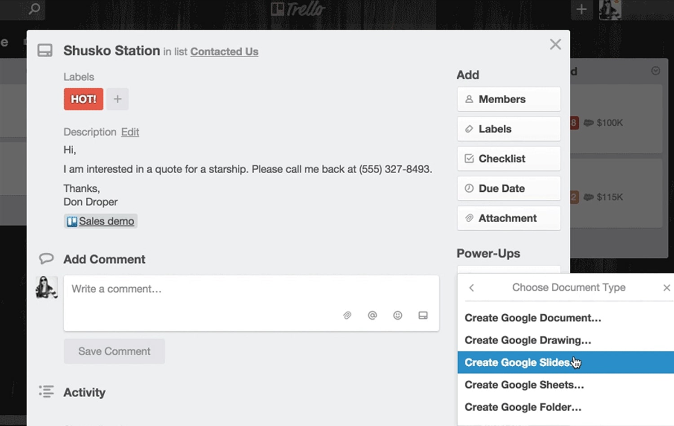
Task: Choose Create Google Document
Action: click(532, 318)
